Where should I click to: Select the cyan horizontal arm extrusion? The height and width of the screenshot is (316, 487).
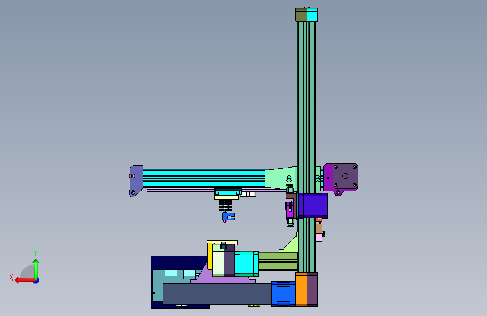(x=204, y=178)
